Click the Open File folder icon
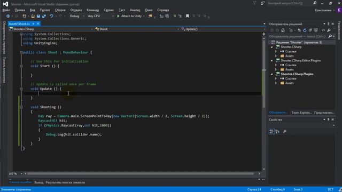 point(33,16)
